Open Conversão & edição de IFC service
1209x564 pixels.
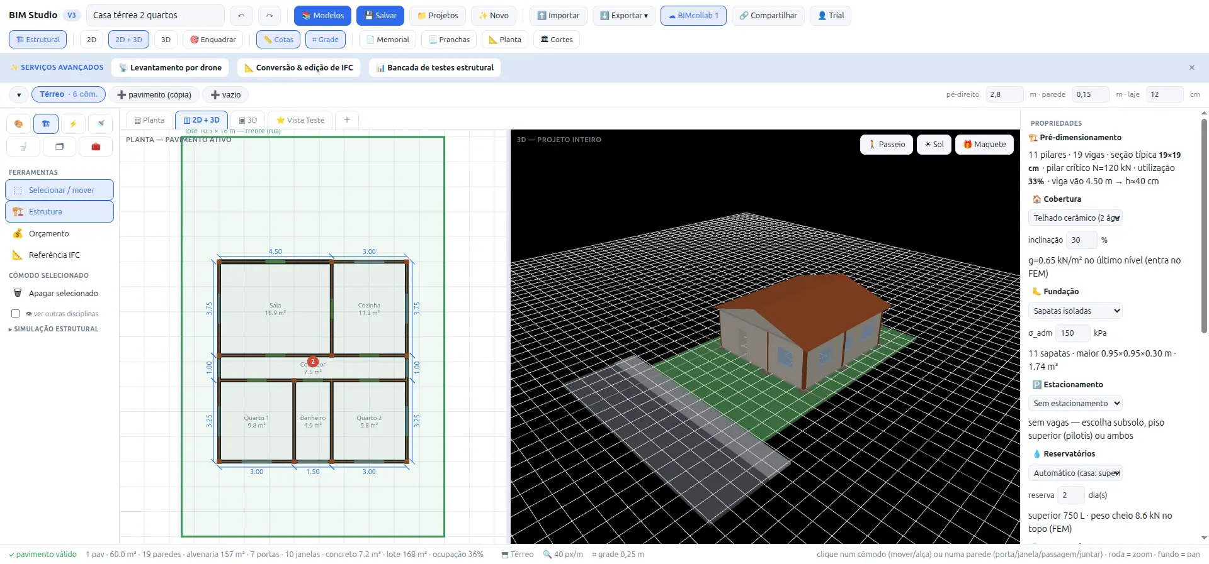298,68
